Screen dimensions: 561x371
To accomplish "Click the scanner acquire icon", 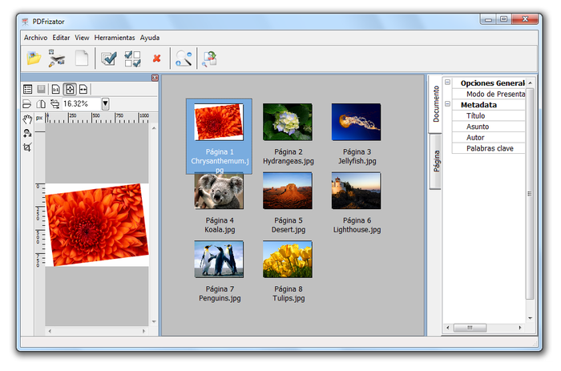I will (x=57, y=58).
